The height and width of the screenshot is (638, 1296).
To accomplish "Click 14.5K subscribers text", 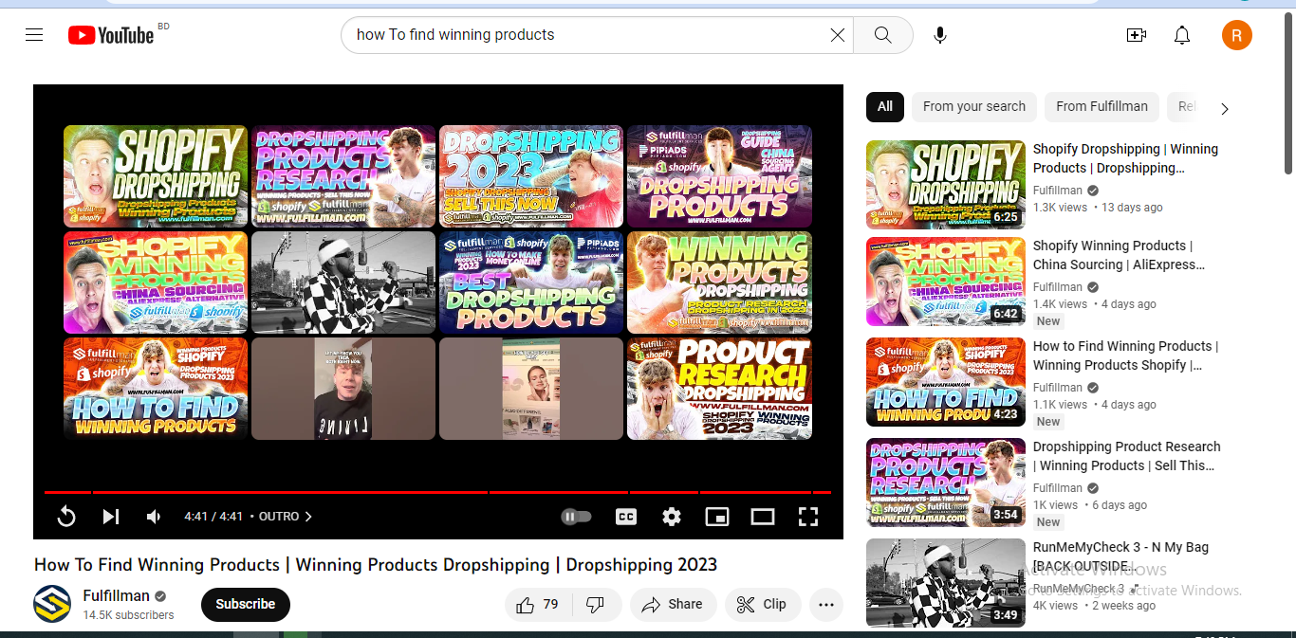I will click(x=129, y=615).
